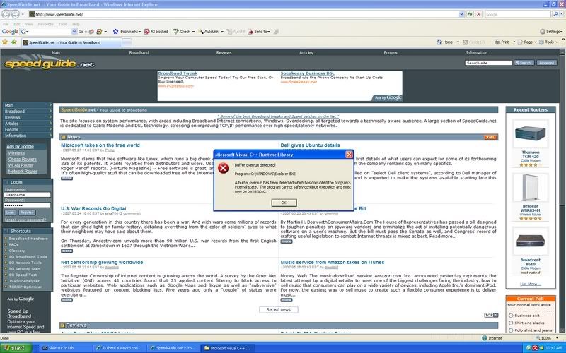Click the browser Back arrow button
Viewport: 566px width, 353px height.
pyautogui.click(x=6, y=14)
